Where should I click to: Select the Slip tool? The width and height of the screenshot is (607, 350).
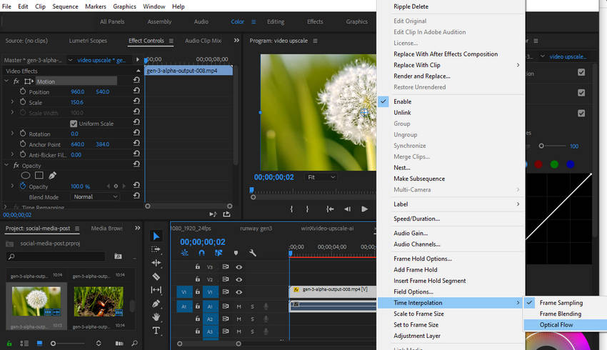[x=156, y=289]
